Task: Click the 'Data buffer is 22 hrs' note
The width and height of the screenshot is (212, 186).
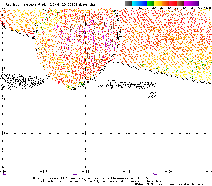Action: click(101, 181)
